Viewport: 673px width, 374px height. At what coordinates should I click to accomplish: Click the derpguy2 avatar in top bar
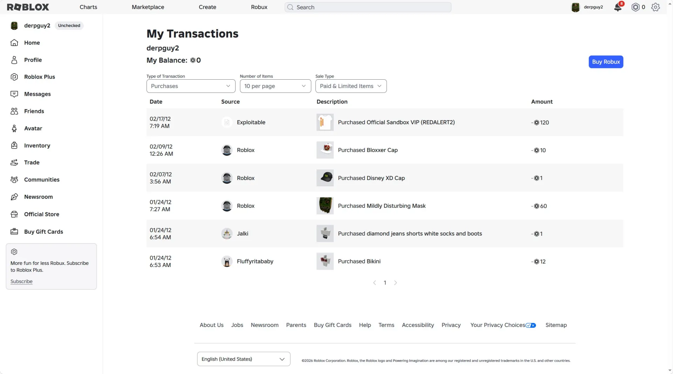pyautogui.click(x=576, y=7)
